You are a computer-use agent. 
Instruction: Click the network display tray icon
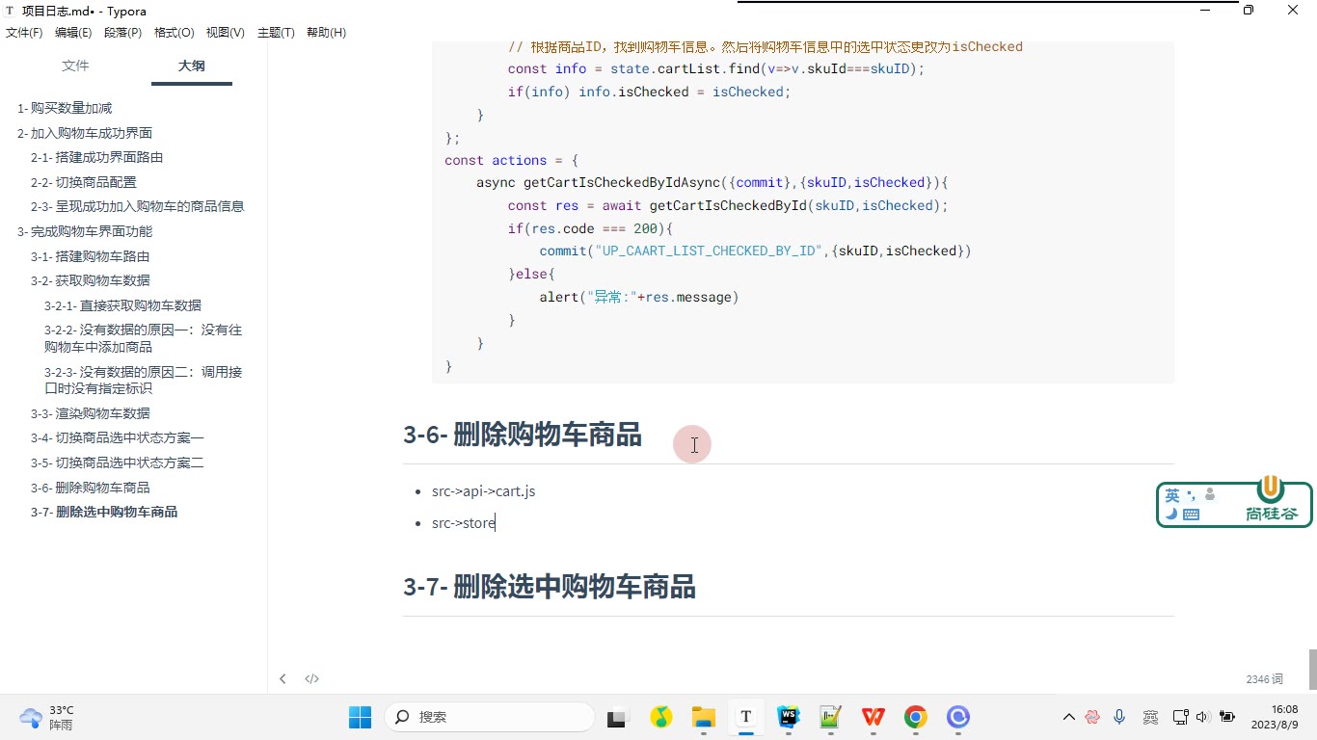[x=1180, y=717]
